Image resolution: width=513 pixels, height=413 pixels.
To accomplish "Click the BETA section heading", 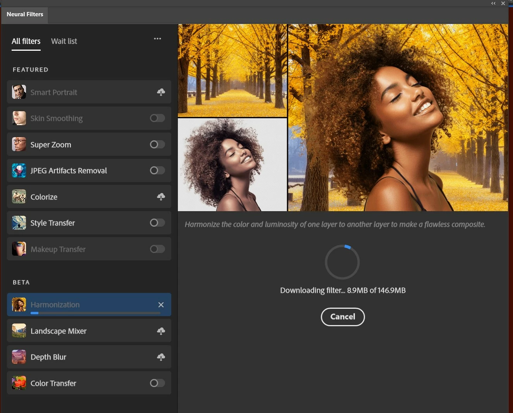I will [21, 282].
